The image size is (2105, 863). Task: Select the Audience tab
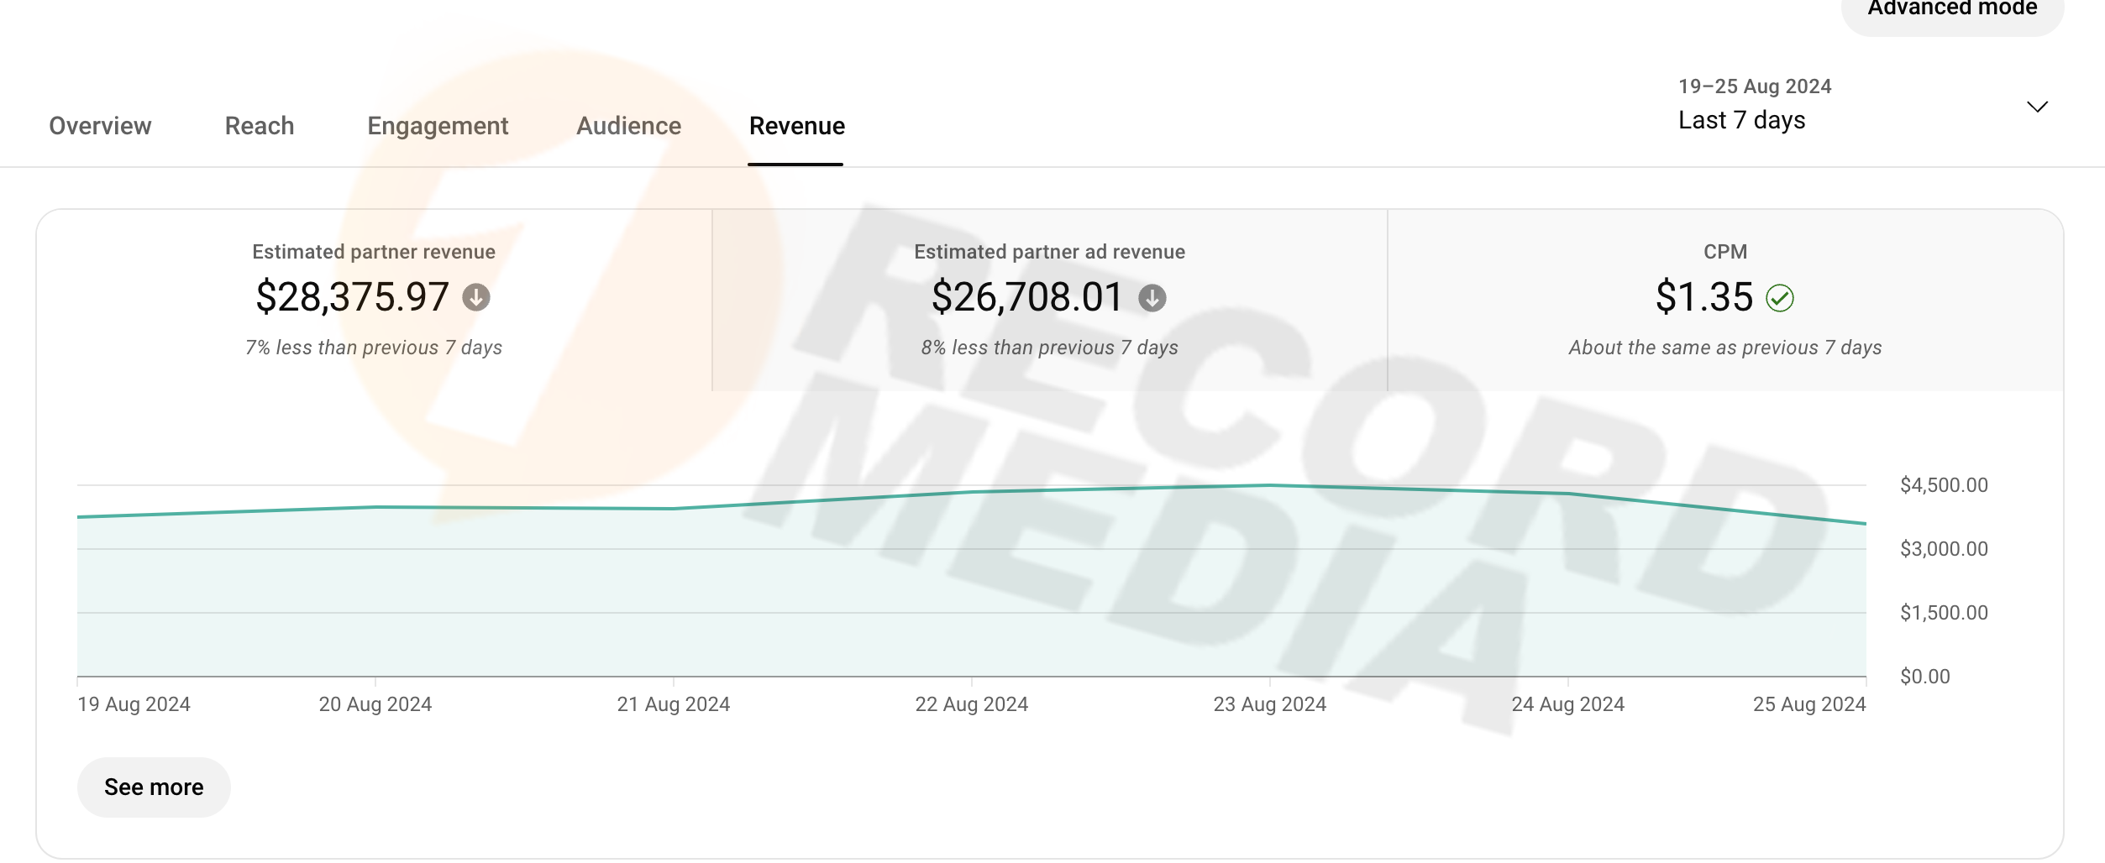click(628, 126)
